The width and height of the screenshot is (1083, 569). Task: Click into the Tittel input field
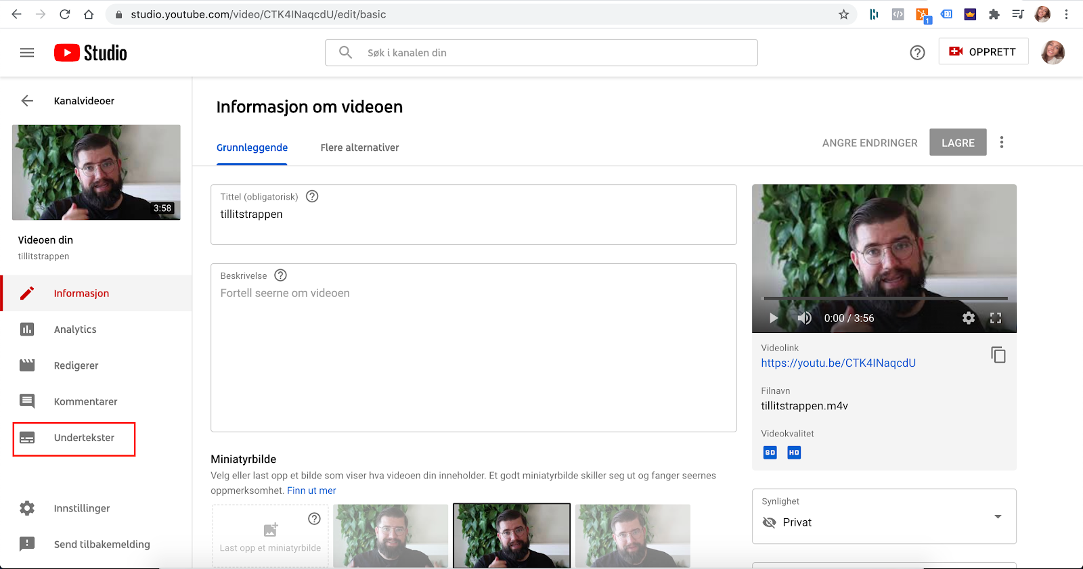point(474,214)
